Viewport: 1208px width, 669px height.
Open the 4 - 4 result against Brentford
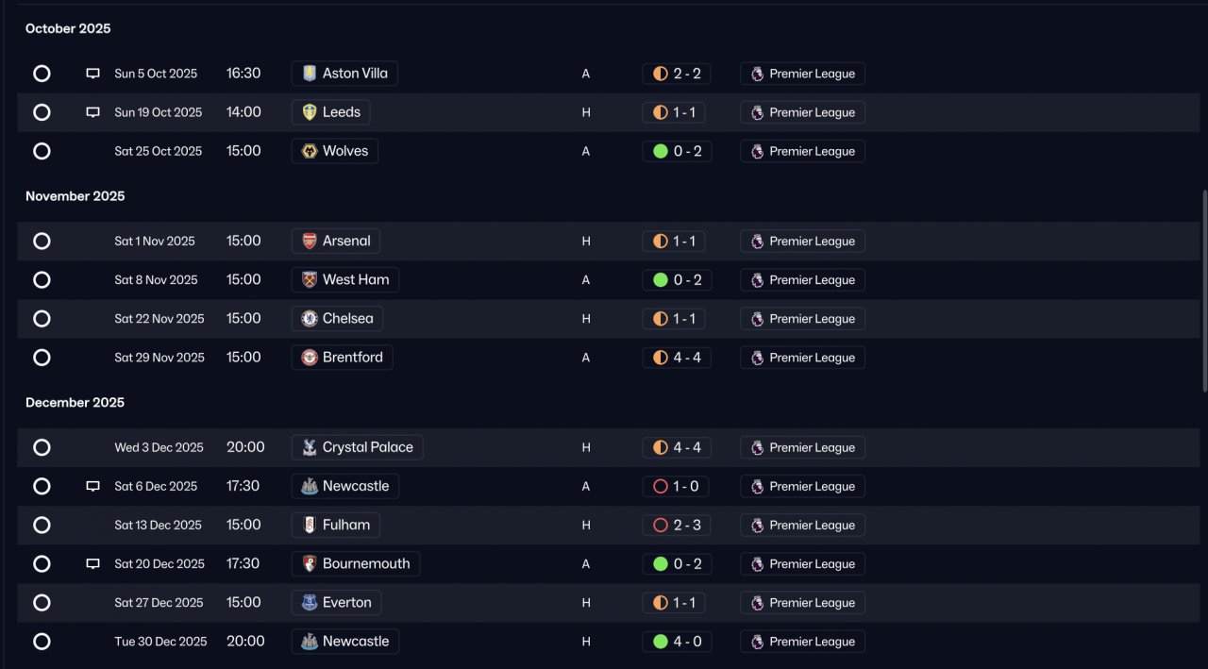coord(678,358)
